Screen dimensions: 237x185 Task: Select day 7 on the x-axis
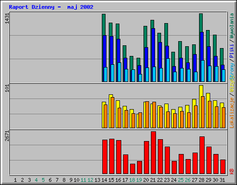coord(57,180)
